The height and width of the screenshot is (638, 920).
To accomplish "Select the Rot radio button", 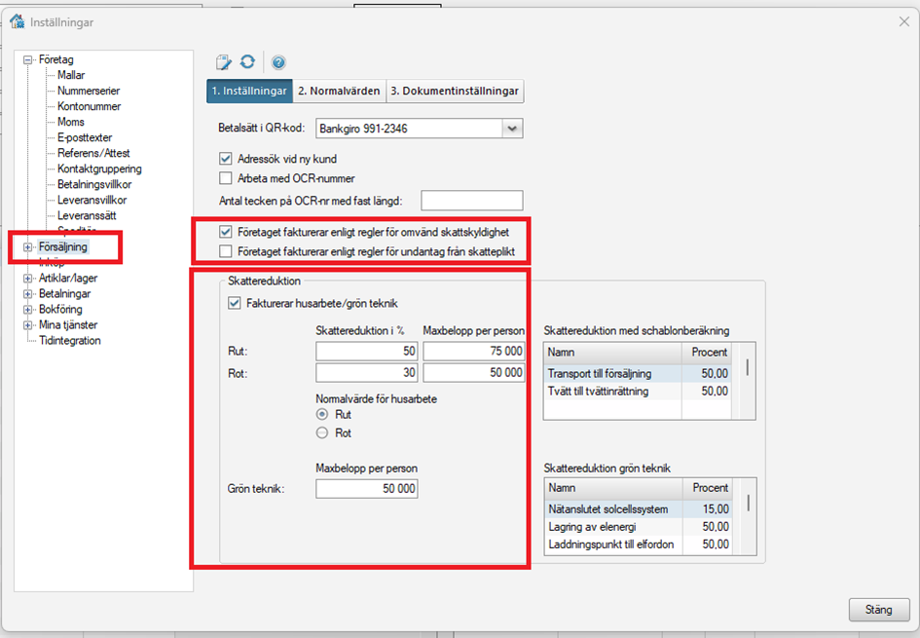I will (x=322, y=432).
